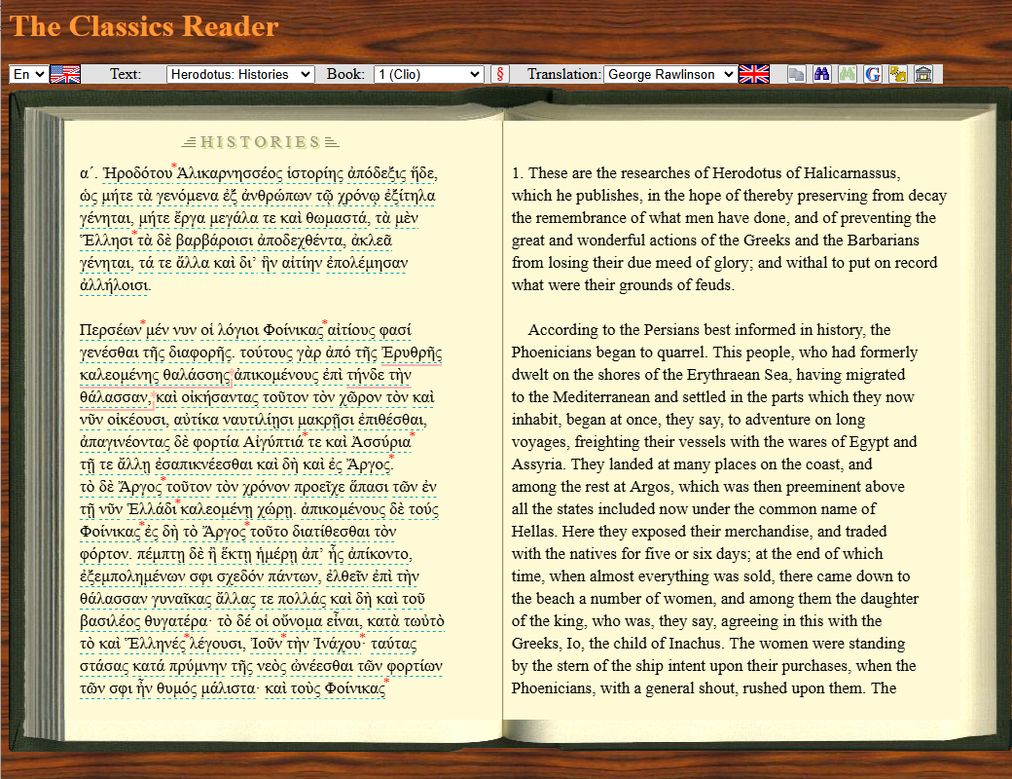The width and height of the screenshot is (1012, 779).
Task: Open the En interface language dropdown
Action: click(28, 74)
